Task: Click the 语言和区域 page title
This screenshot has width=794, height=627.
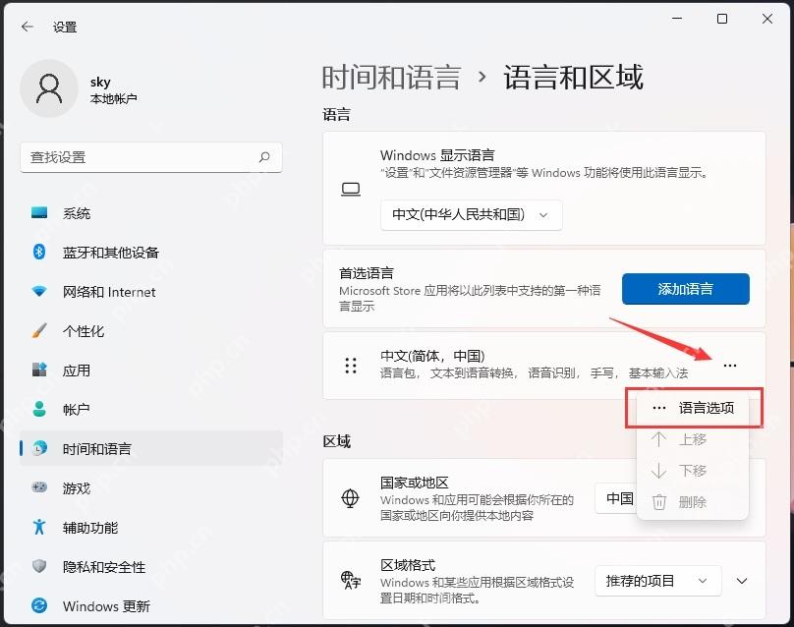Action: point(573,78)
